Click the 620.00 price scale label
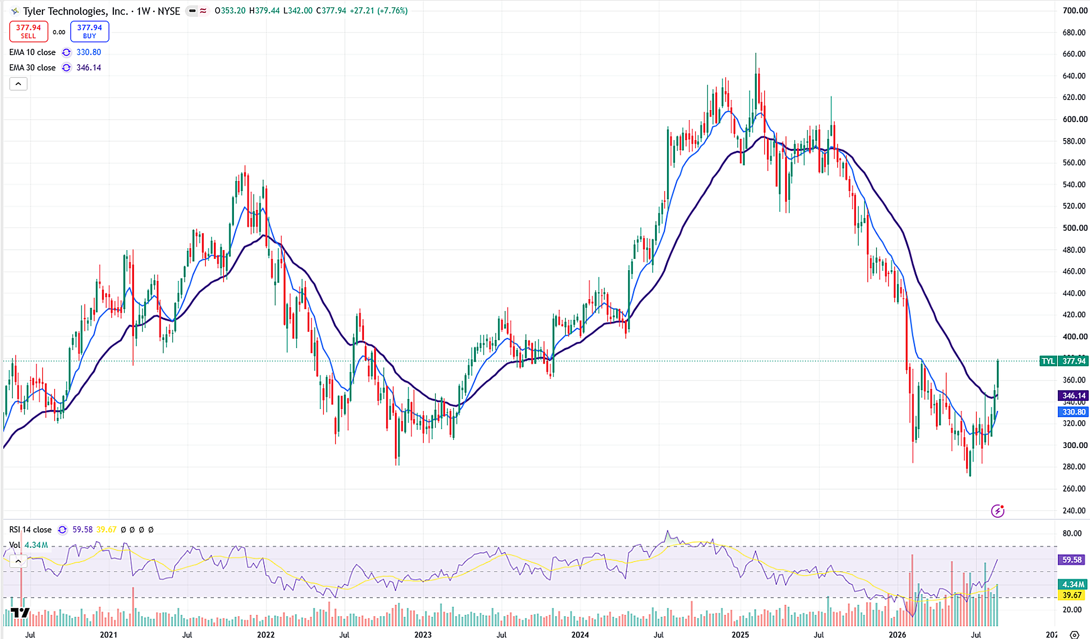Viewport: 1090px width, 639px height. tap(1074, 97)
